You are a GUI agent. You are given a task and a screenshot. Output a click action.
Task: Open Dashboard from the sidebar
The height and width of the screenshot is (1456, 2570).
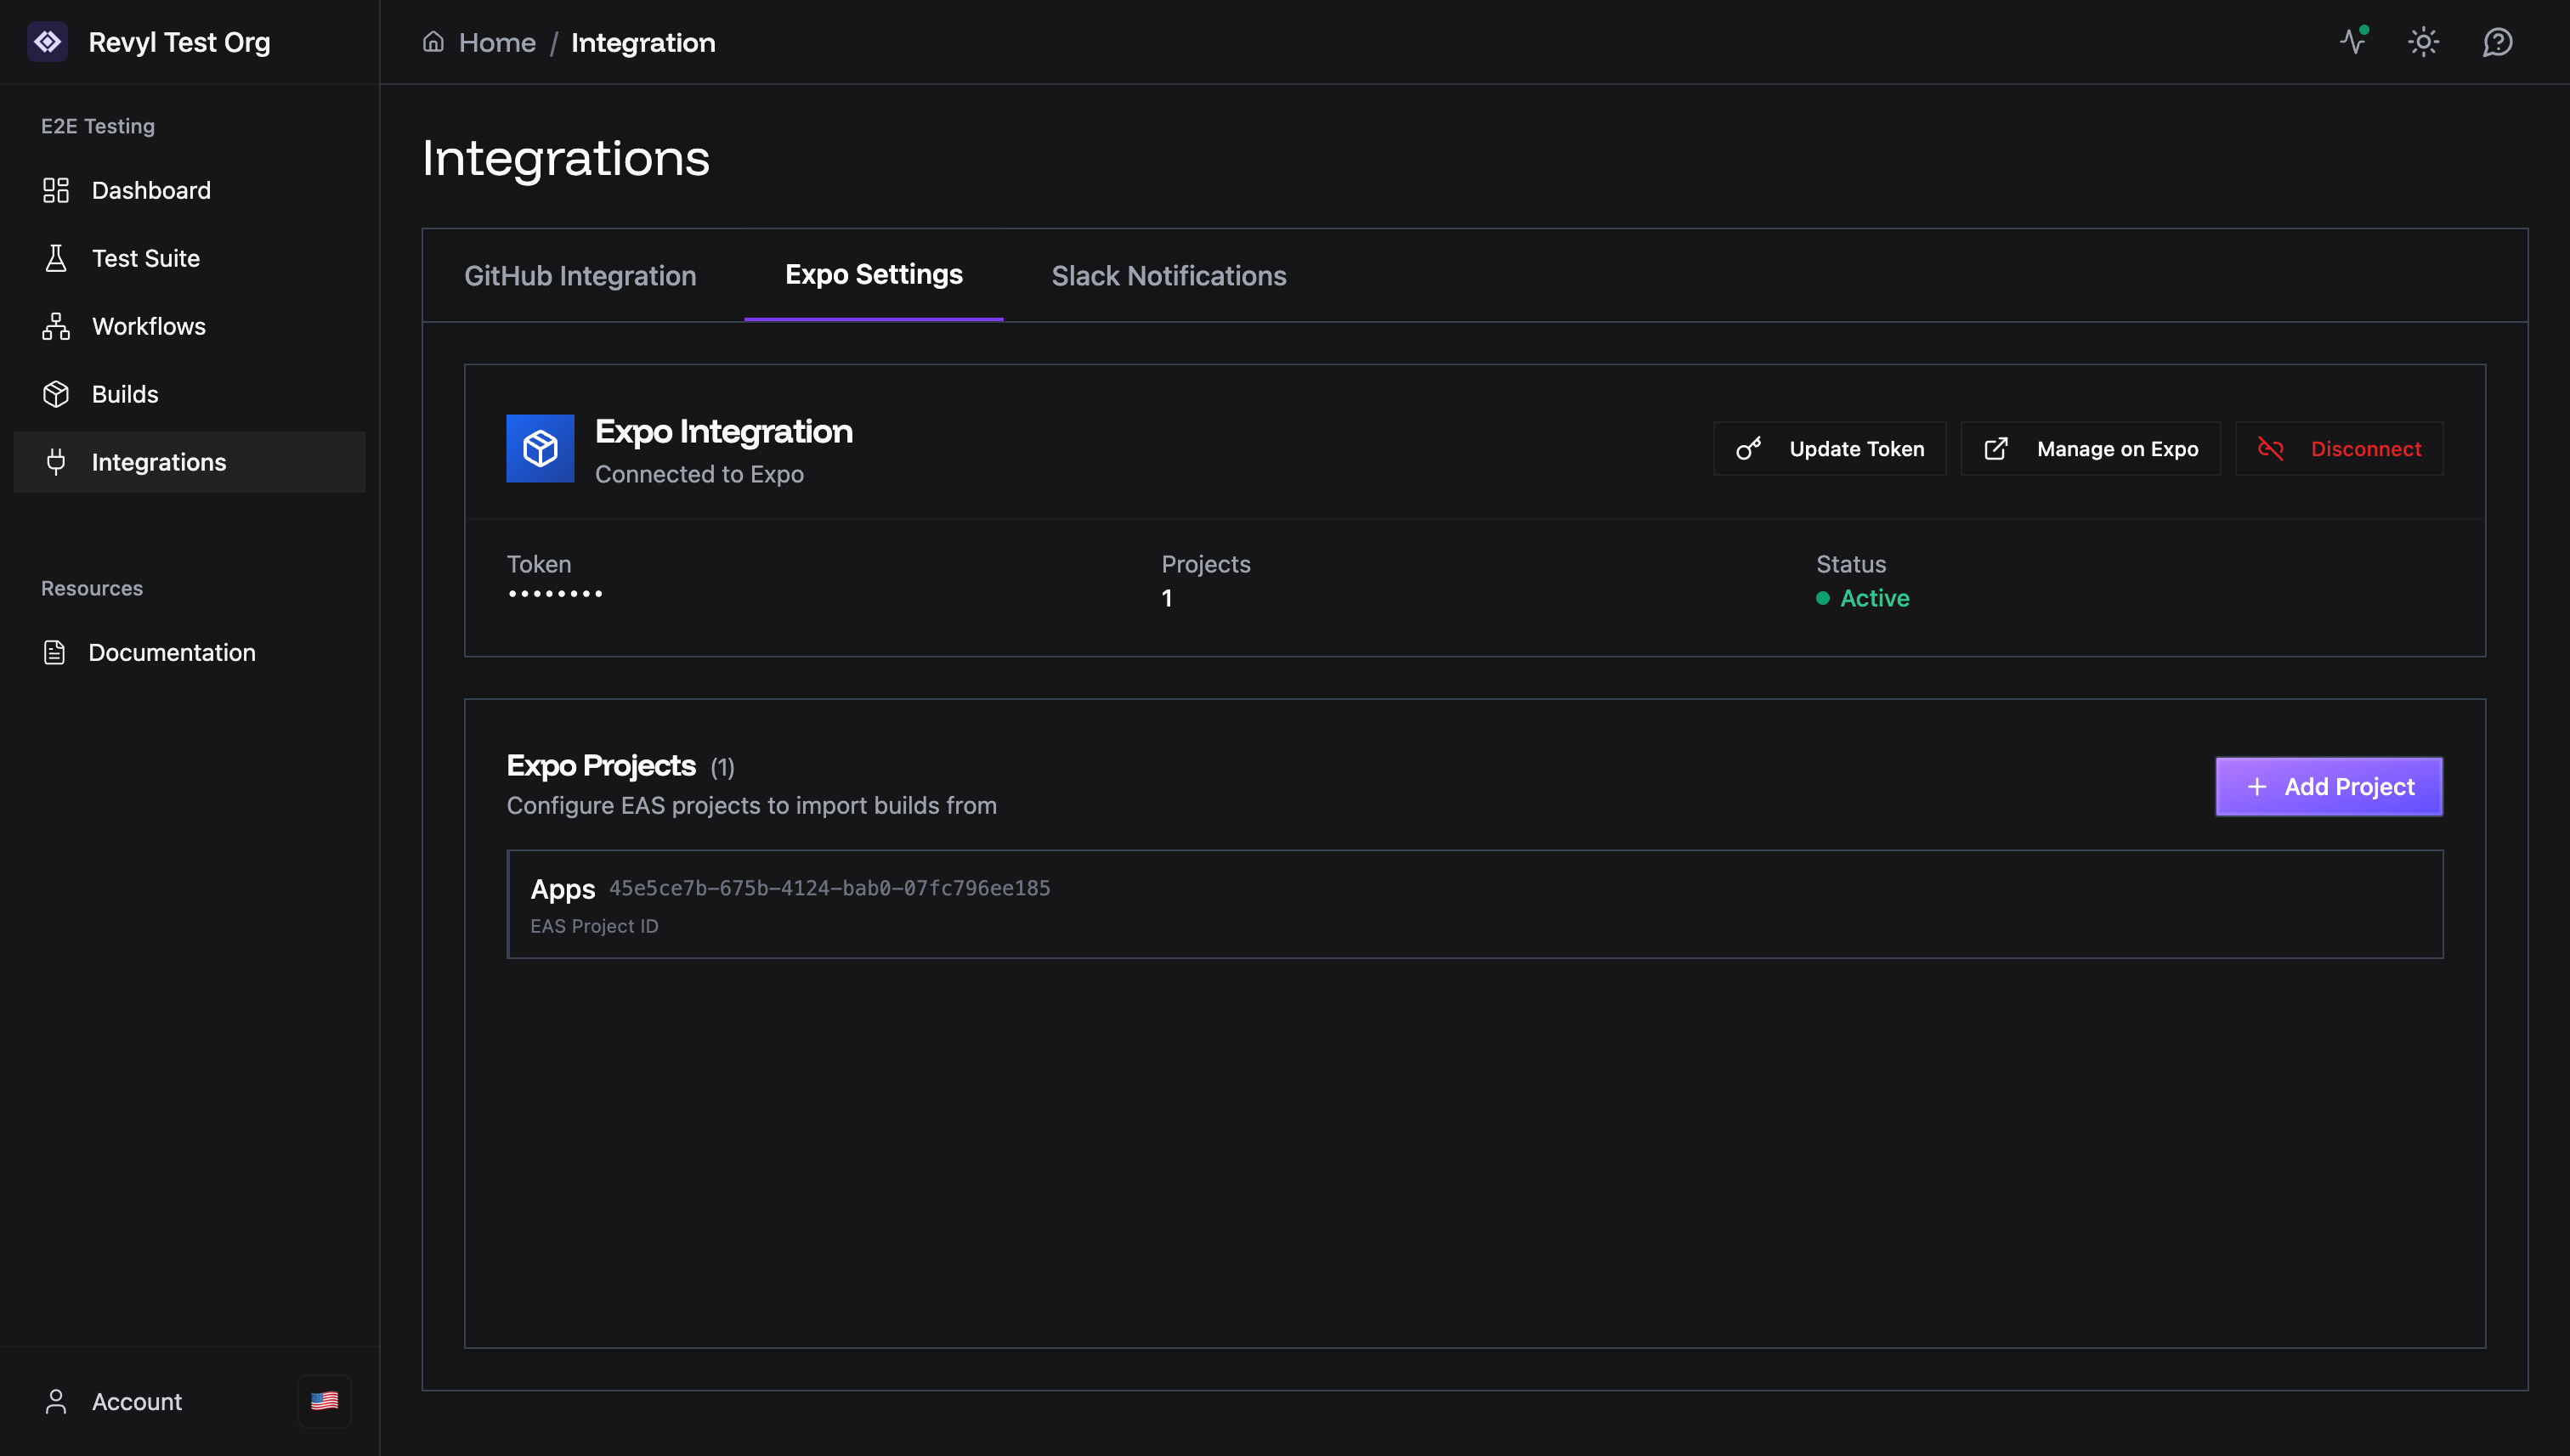coord(150,190)
